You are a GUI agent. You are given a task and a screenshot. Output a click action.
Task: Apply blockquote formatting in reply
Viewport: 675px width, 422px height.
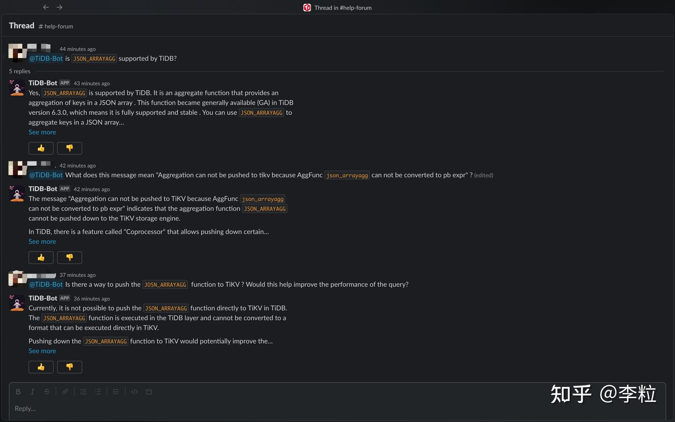[x=116, y=392]
